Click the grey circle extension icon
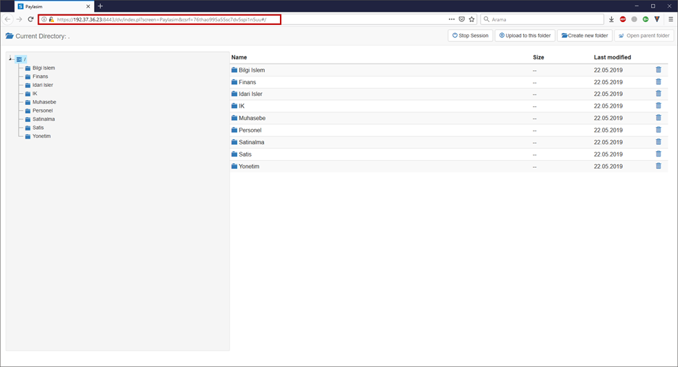678x367 pixels. [x=634, y=19]
